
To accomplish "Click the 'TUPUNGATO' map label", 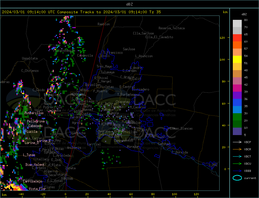I will click(52, 153).
